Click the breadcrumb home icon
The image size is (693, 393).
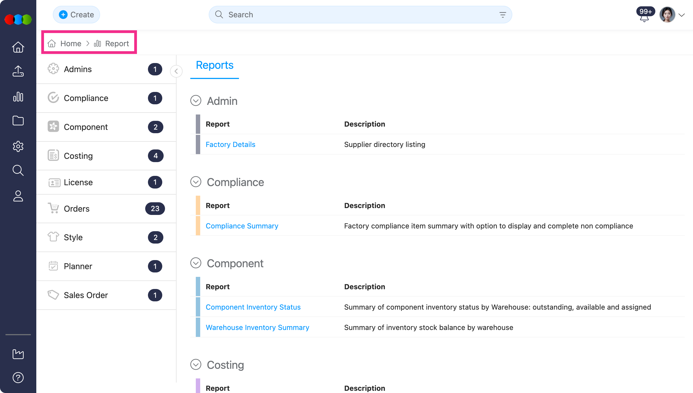(52, 43)
